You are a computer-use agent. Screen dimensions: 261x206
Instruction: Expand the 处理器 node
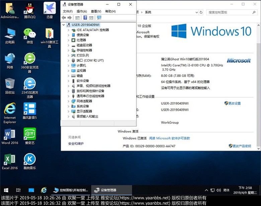tap(68, 40)
